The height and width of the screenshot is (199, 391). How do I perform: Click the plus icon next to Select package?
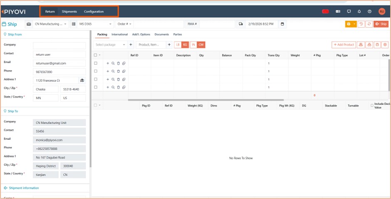click(131, 45)
